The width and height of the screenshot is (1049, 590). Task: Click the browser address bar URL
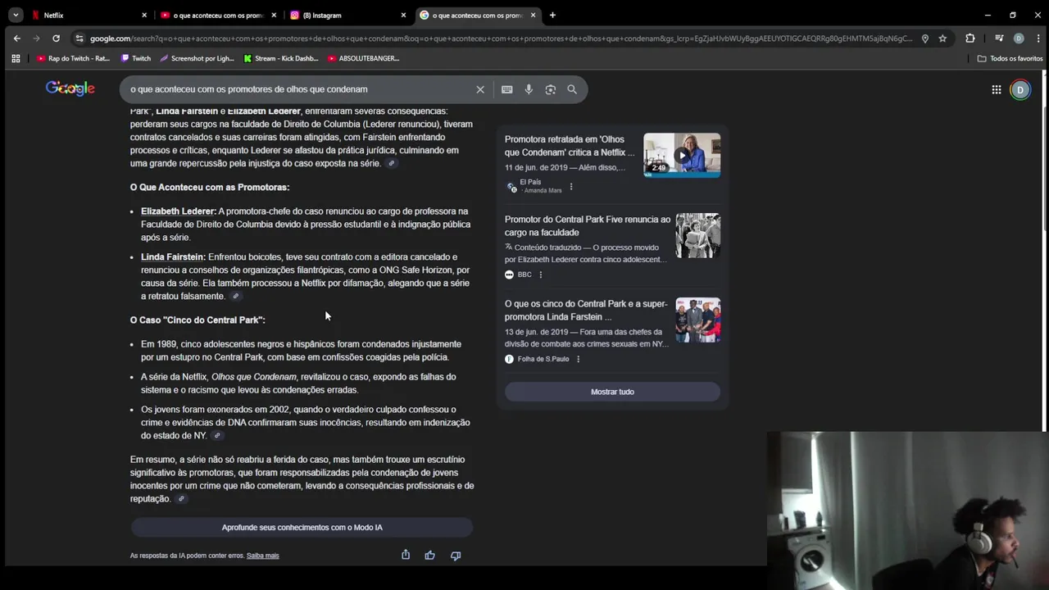[500, 39]
